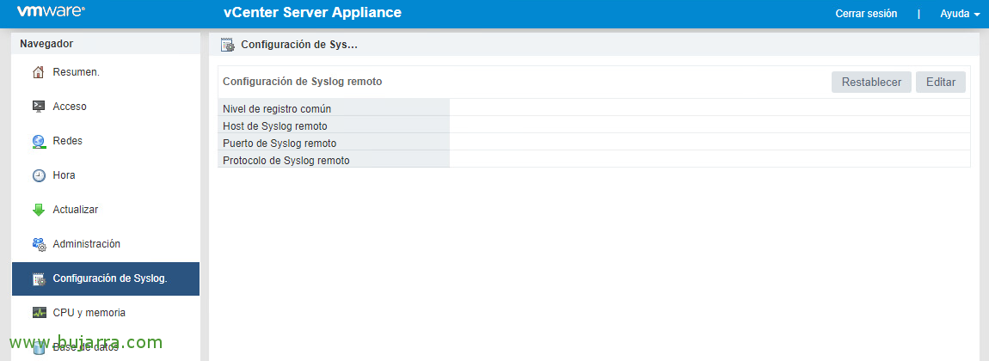The image size is (989, 361).
Task: Select the globe icon for Redes
Action: (39, 141)
